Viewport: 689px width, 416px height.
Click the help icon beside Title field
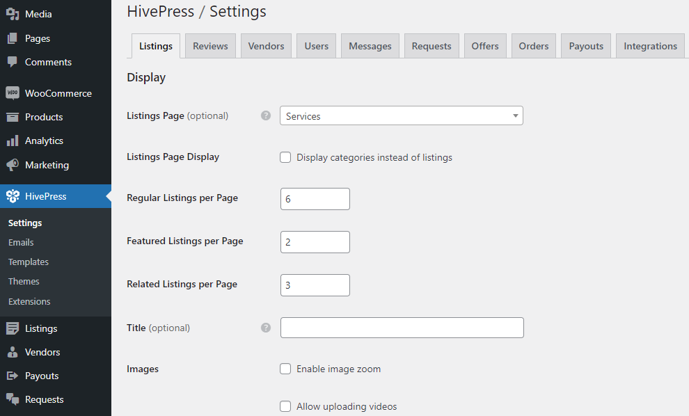[x=265, y=328]
